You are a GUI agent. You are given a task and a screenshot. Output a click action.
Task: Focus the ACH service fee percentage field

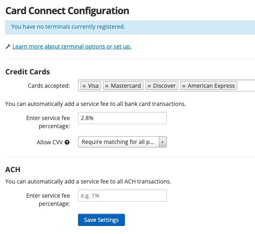tap(122, 196)
